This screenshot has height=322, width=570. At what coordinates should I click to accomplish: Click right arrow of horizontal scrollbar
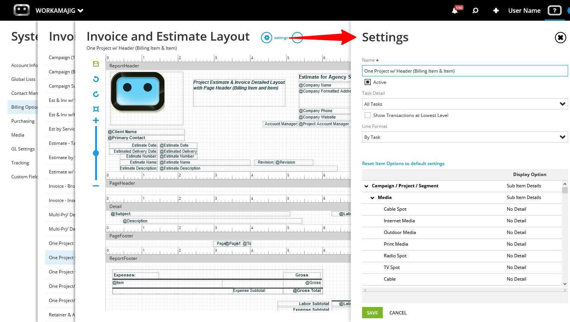coord(565,290)
